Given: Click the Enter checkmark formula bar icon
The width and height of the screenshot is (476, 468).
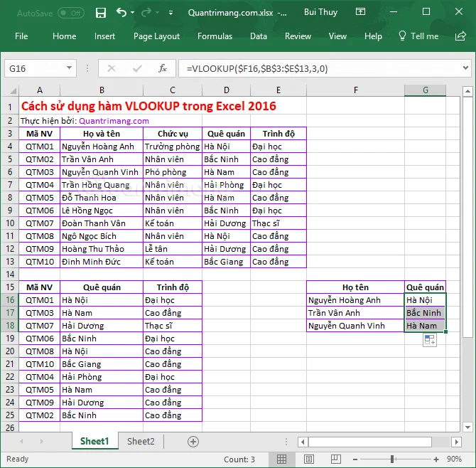Looking at the screenshot, I should pos(137,68).
